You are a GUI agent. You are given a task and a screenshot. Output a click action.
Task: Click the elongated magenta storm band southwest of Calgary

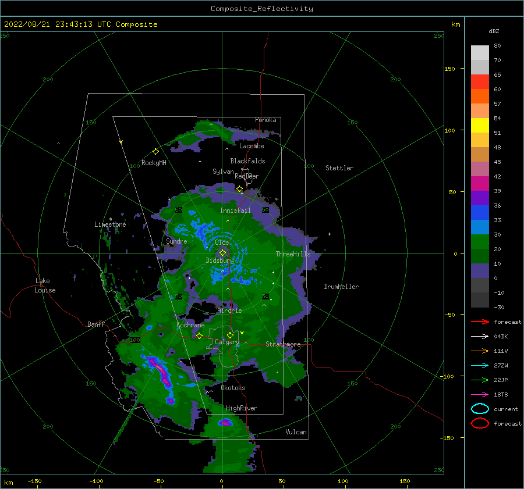(161, 371)
